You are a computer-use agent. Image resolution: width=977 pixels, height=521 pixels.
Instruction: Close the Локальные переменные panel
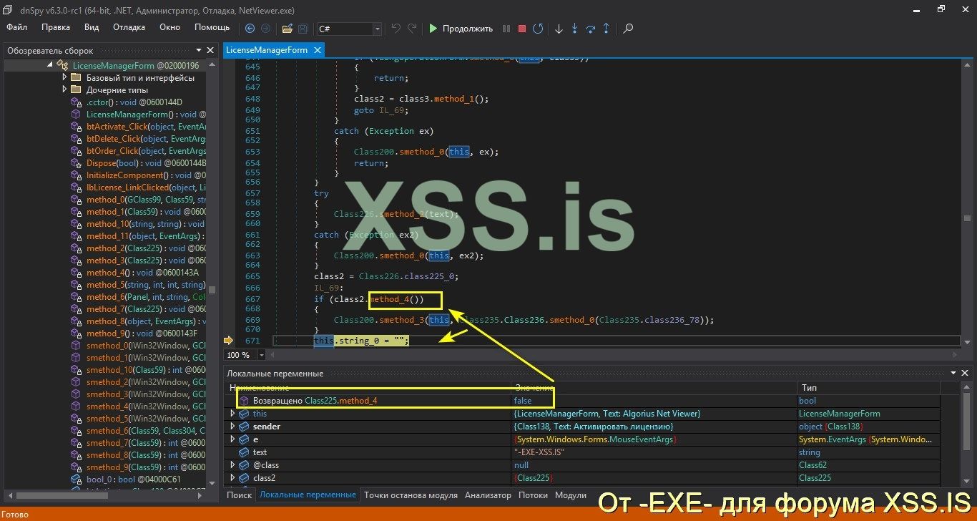tap(965, 373)
